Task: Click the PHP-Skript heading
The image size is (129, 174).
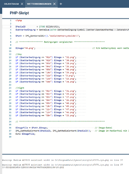Action: [19, 13]
